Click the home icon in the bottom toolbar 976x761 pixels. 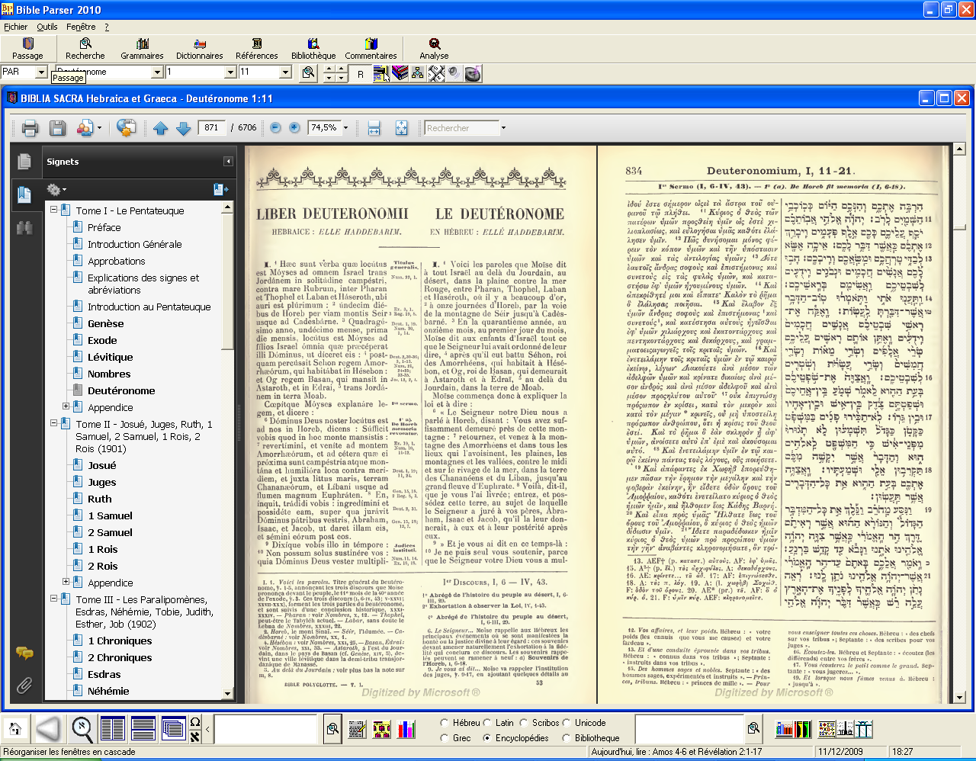pyautogui.click(x=14, y=729)
